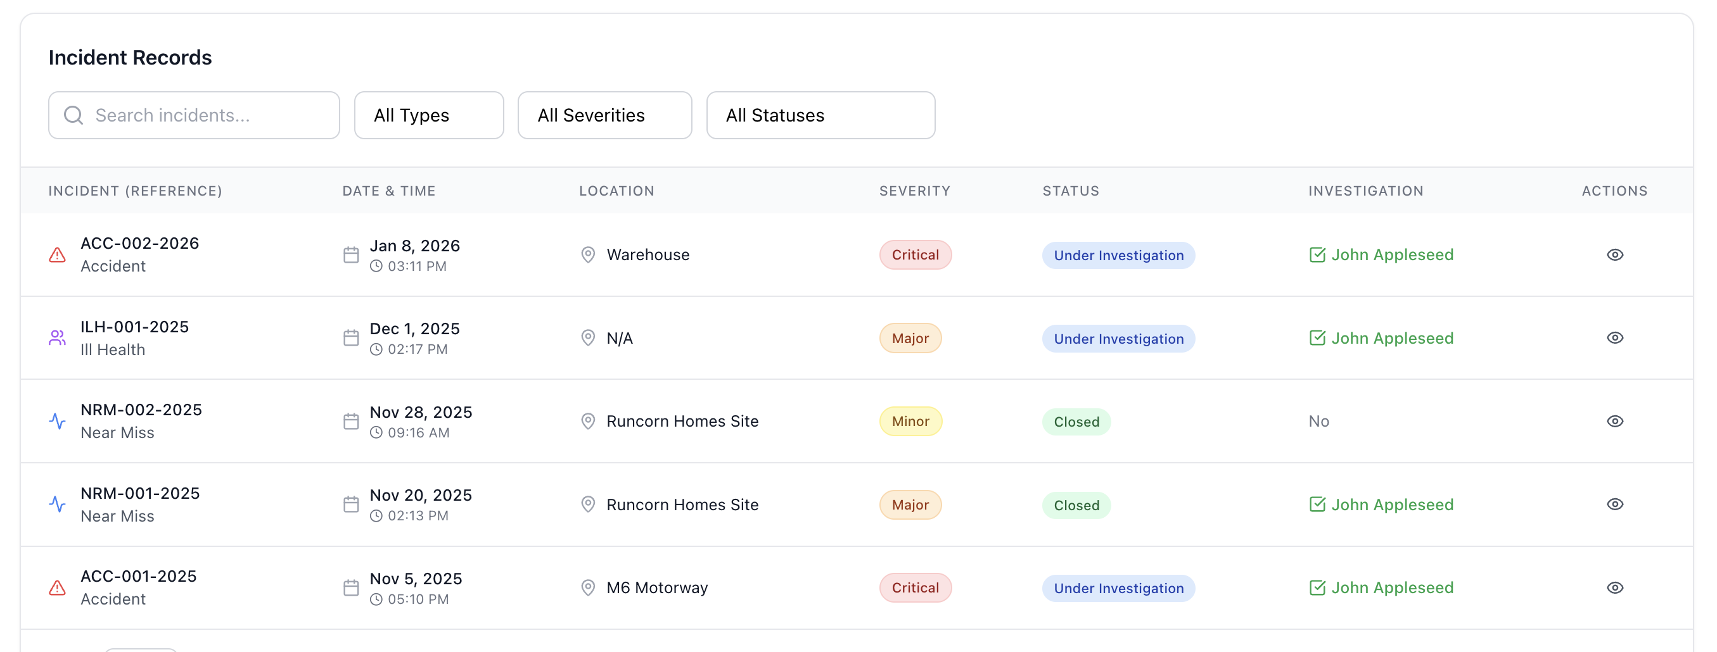View details of ILH-001-2025 via eye icon
1717x652 pixels.
pyautogui.click(x=1614, y=338)
